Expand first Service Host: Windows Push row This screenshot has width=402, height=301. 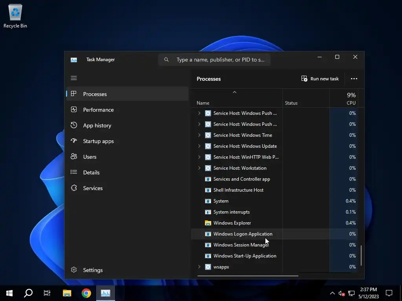coord(199,113)
